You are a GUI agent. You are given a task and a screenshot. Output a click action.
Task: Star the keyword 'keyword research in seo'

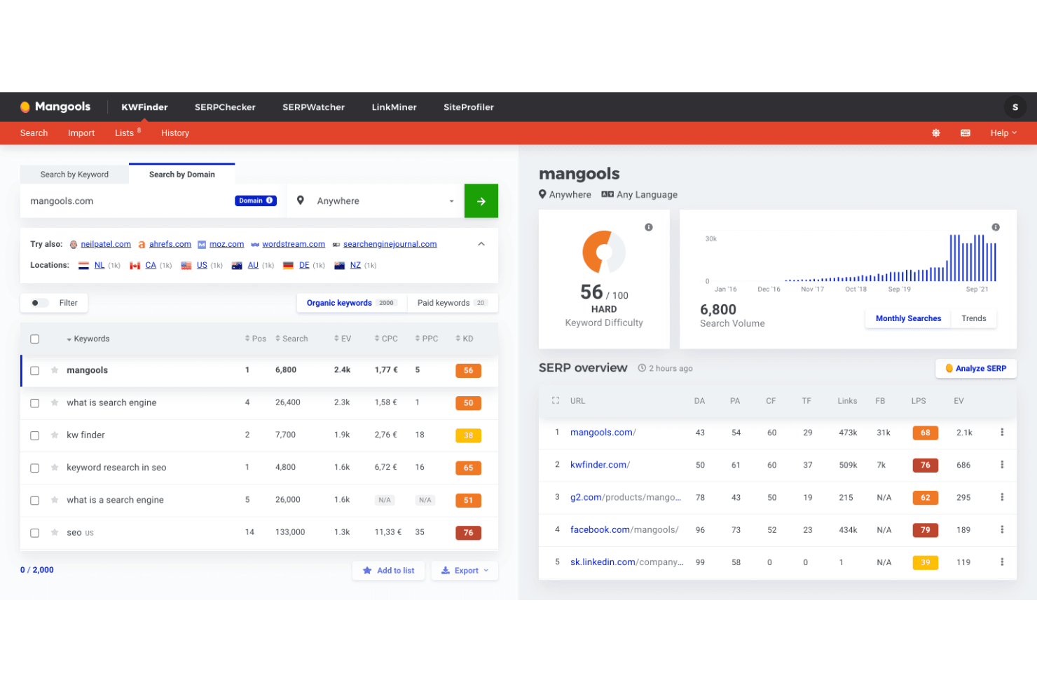(x=55, y=468)
